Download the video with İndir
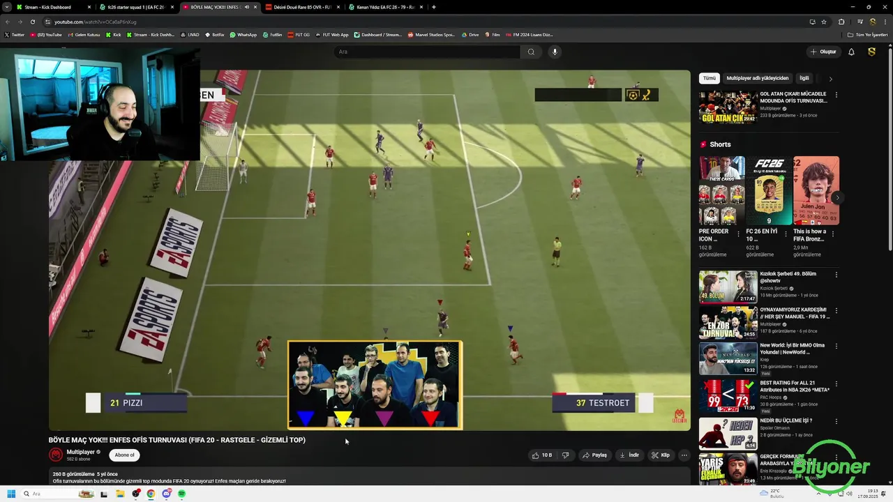Viewport: 893px width, 502px height. point(629,455)
